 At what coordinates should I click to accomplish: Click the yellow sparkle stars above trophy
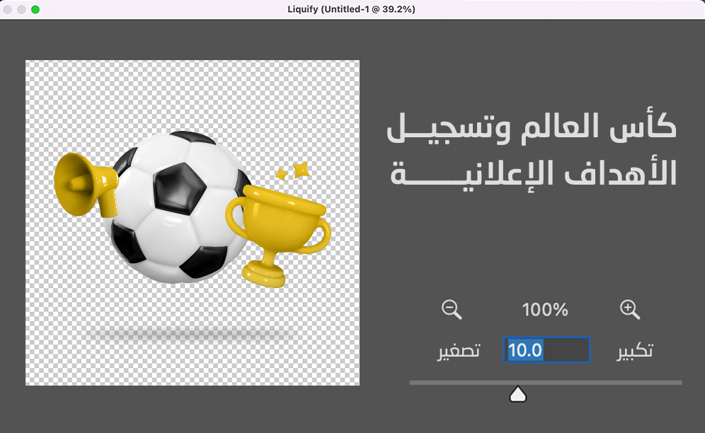[x=292, y=171]
